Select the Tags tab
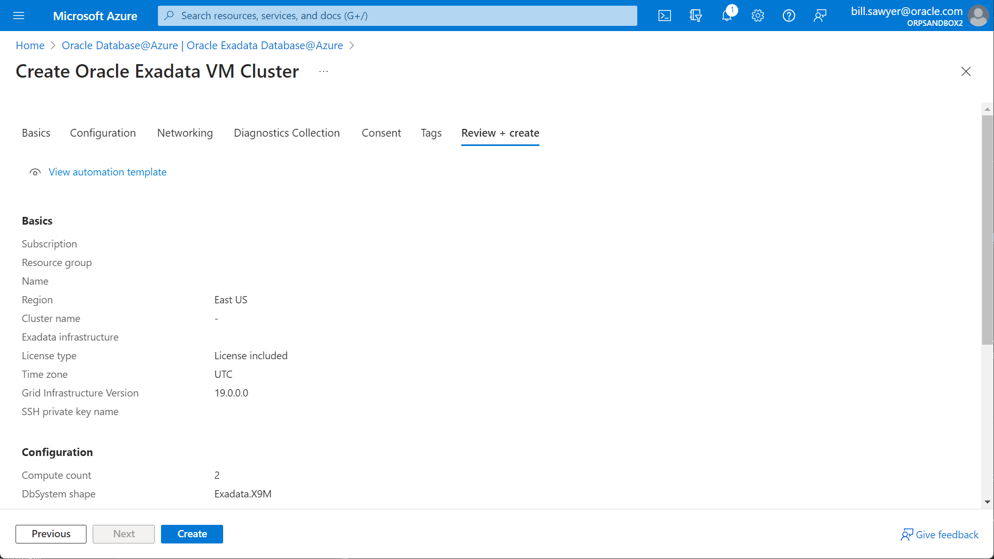The height and width of the screenshot is (559, 994). (431, 133)
